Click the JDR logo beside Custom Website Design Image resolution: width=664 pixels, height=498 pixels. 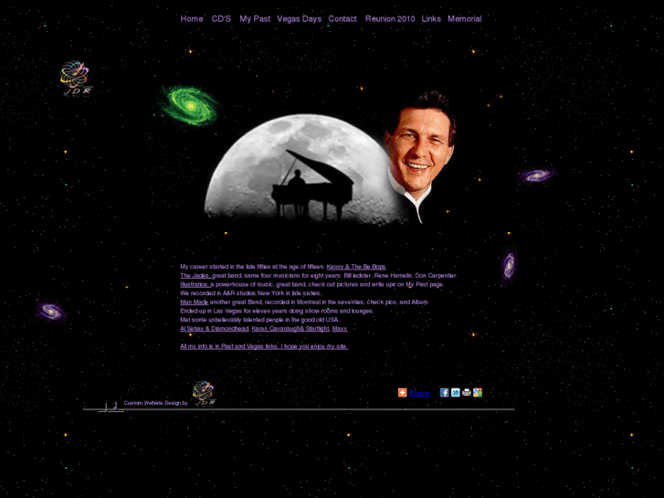point(204,393)
